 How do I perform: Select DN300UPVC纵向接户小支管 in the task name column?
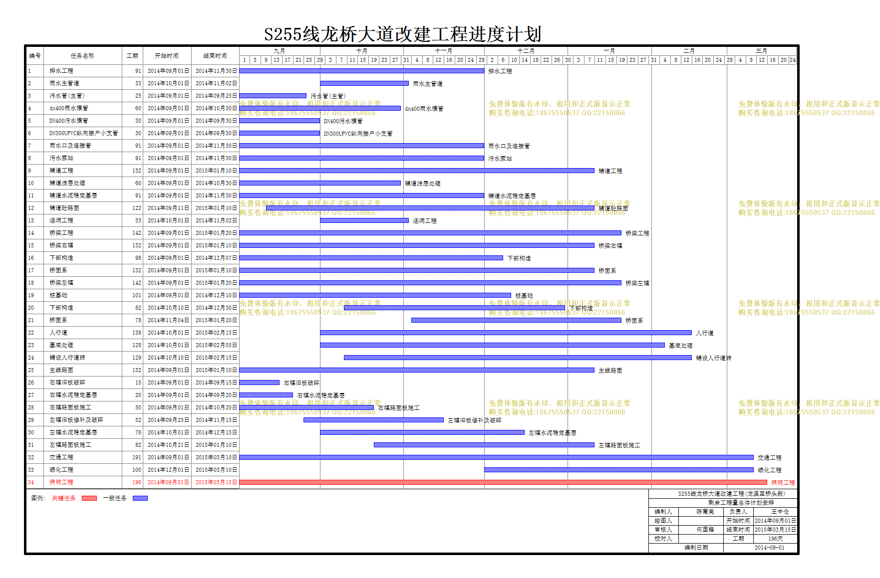pyautogui.click(x=84, y=133)
